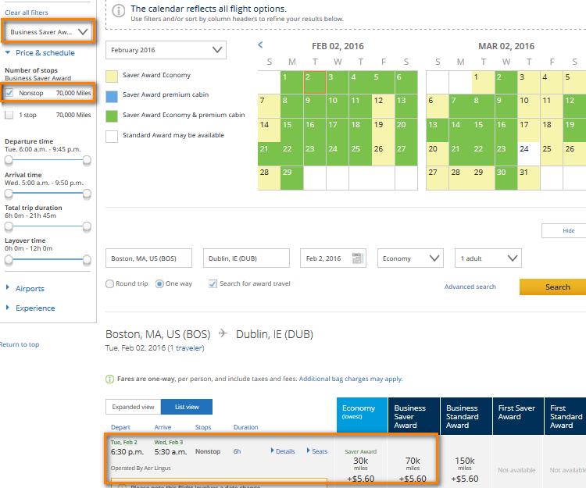Open the February 2016 month dropdown
Screen dimensions: 586x488
point(166,50)
